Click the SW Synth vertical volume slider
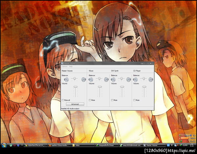Viewport: 197px width, 154px height. click(122, 92)
